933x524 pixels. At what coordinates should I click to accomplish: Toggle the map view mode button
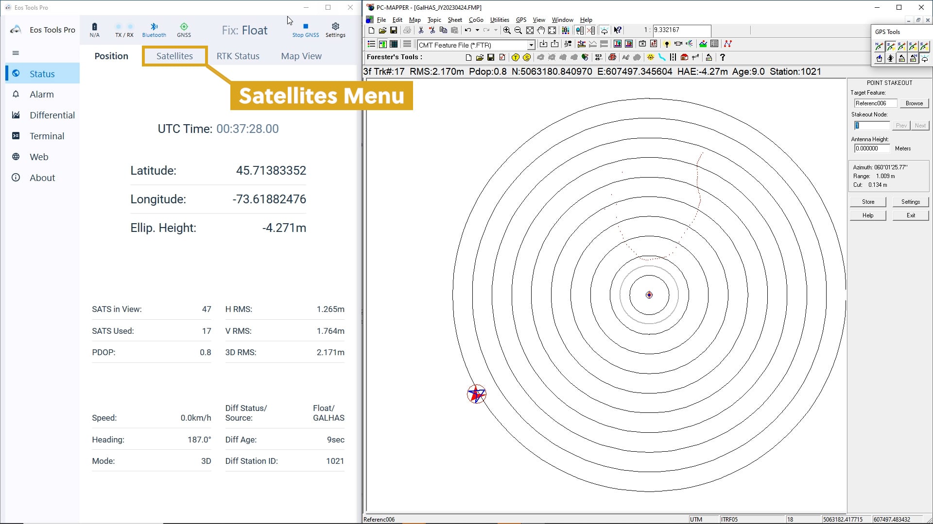pos(383,44)
